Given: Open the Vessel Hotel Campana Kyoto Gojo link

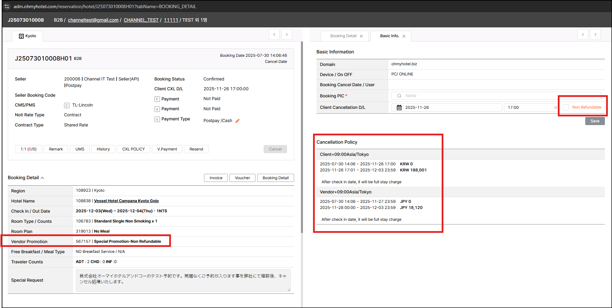Looking at the screenshot, I should (x=126, y=201).
